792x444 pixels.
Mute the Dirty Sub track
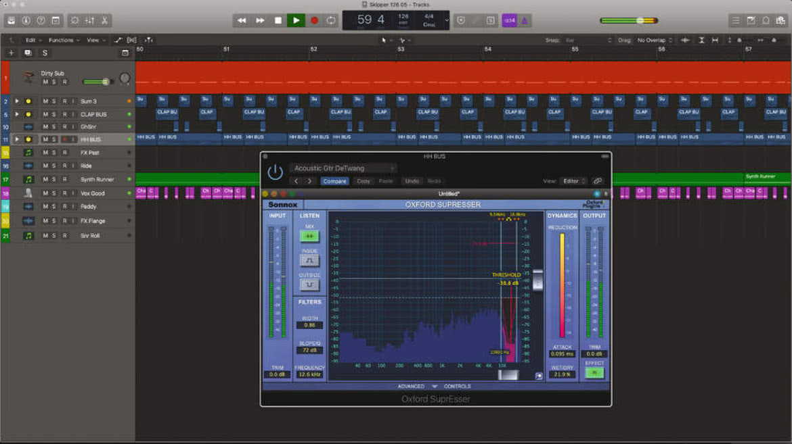pos(45,82)
